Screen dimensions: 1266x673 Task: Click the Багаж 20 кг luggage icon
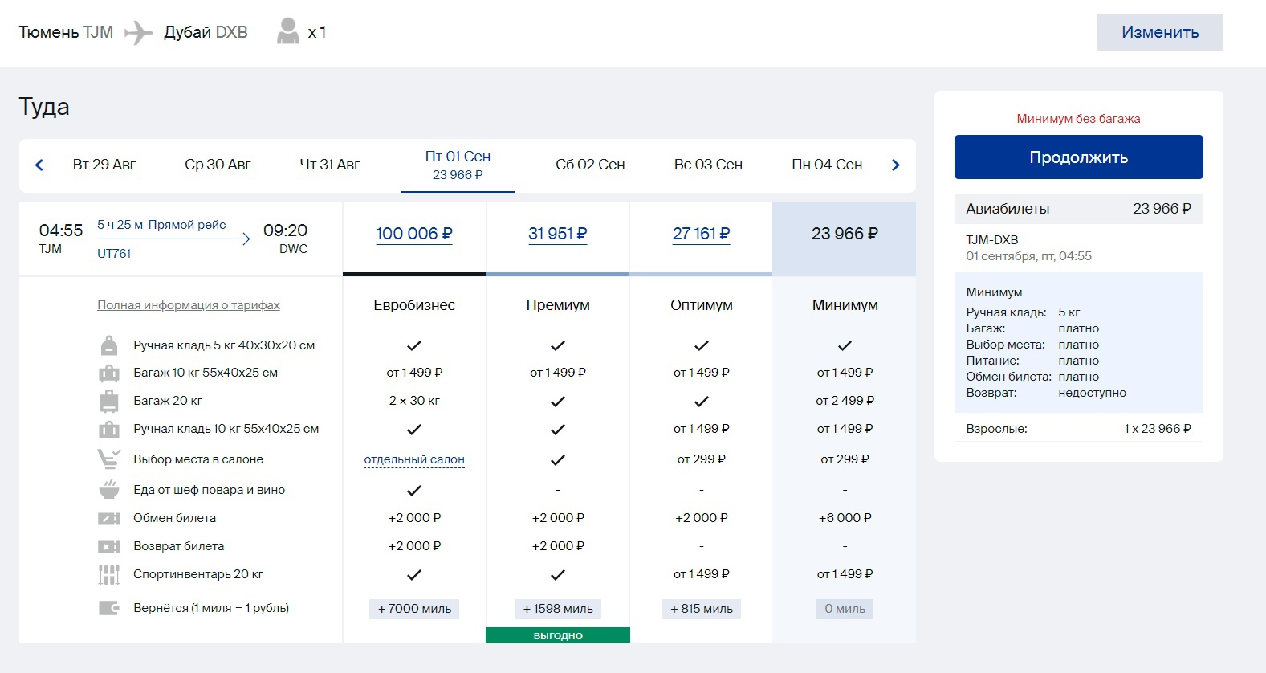[109, 401]
